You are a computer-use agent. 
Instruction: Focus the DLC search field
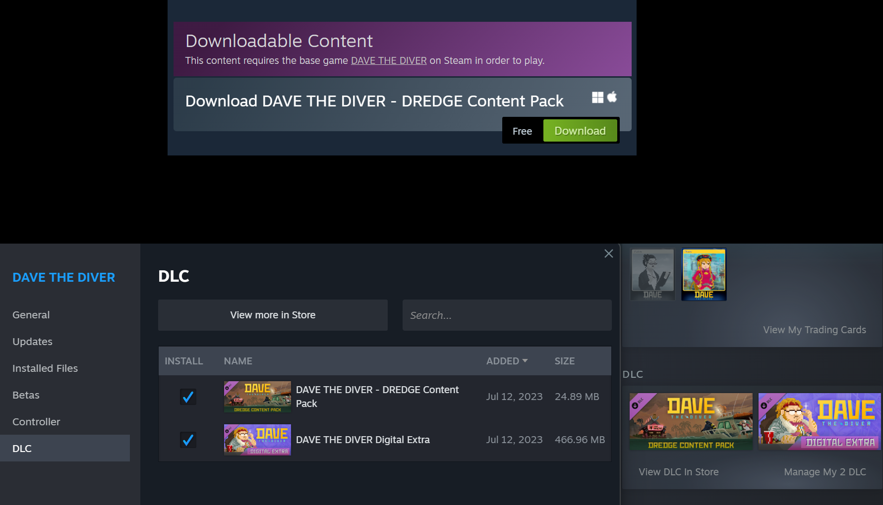pos(507,315)
